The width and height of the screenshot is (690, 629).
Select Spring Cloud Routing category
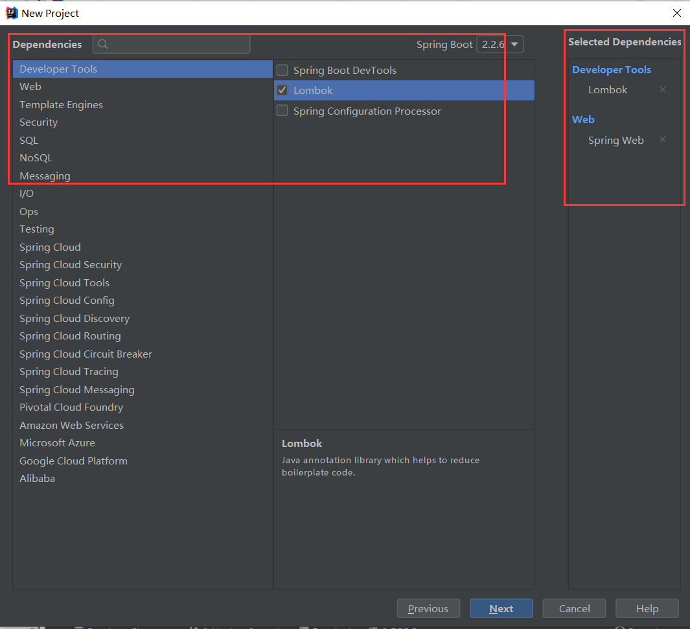(x=143, y=336)
